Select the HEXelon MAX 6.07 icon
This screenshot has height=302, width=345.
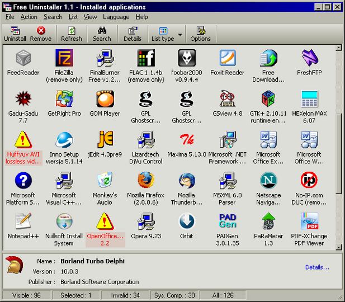coord(309,98)
